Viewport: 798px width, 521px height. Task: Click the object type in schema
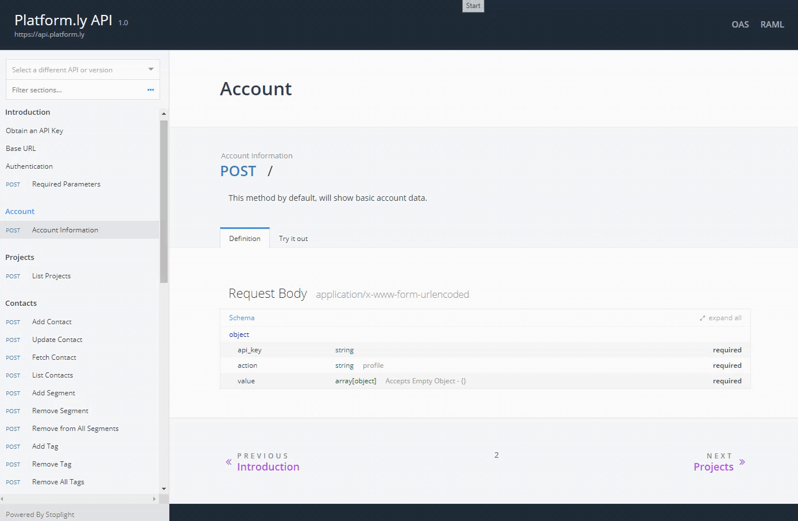pyautogui.click(x=239, y=334)
